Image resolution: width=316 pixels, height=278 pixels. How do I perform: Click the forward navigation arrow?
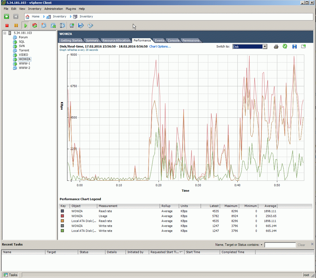pyautogui.click(x=16, y=17)
